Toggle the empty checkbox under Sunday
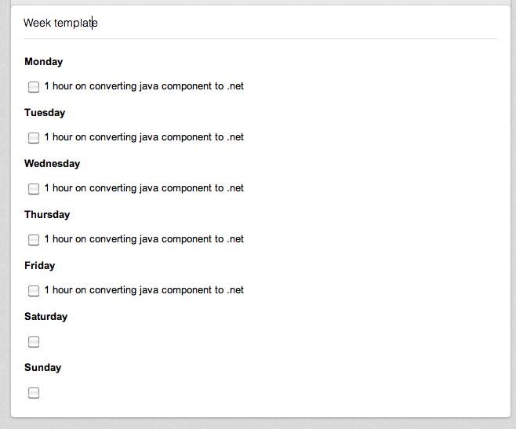The height and width of the screenshot is (429, 516). (x=34, y=393)
